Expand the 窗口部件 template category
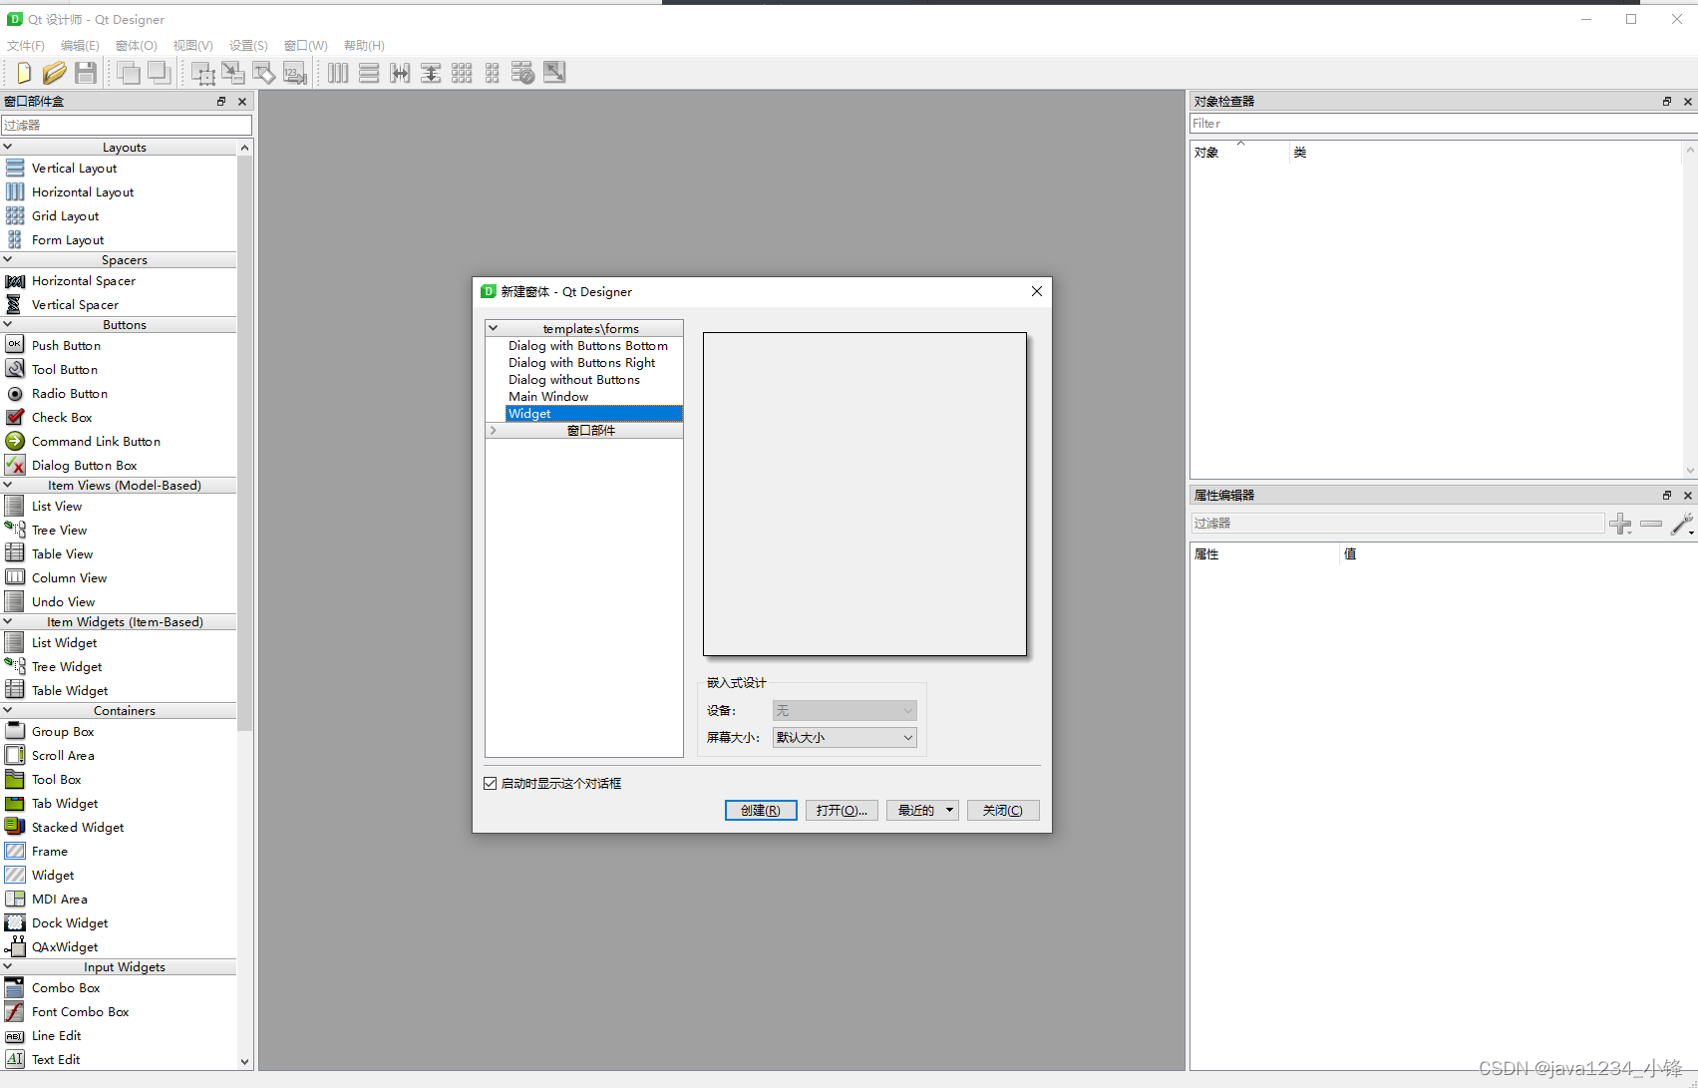Viewport: 1698px width, 1088px height. coord(493,430)
